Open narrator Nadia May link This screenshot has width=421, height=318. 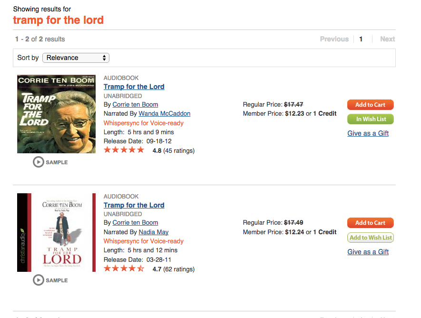coord(154,232)
